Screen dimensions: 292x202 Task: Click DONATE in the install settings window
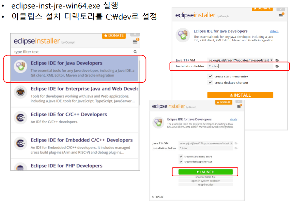(262, 9)
